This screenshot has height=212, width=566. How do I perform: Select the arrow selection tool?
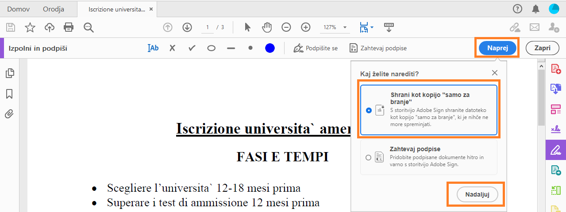(x=247, y=27)
